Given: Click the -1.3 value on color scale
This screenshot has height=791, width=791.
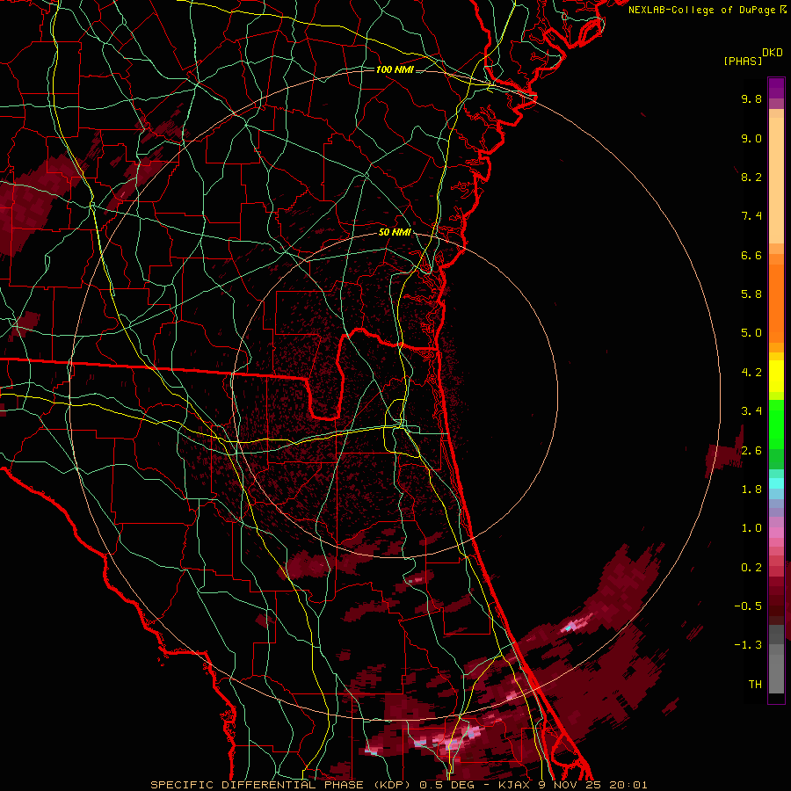Looking at the screenshot, I should [748, 645].
